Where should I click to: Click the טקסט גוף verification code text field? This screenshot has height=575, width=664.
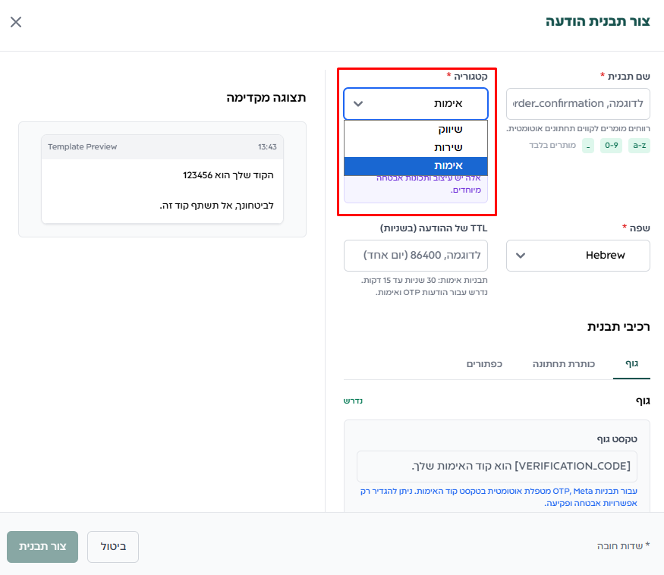497,467
